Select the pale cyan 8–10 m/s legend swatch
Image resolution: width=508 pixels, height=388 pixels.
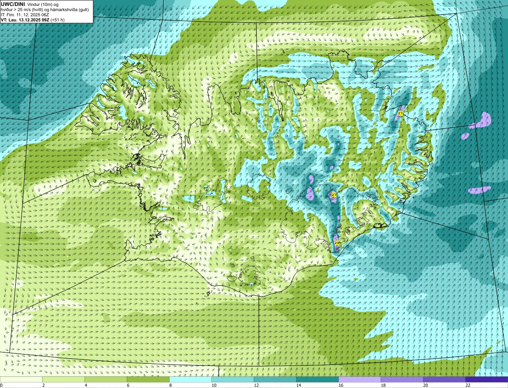[190, 379]
